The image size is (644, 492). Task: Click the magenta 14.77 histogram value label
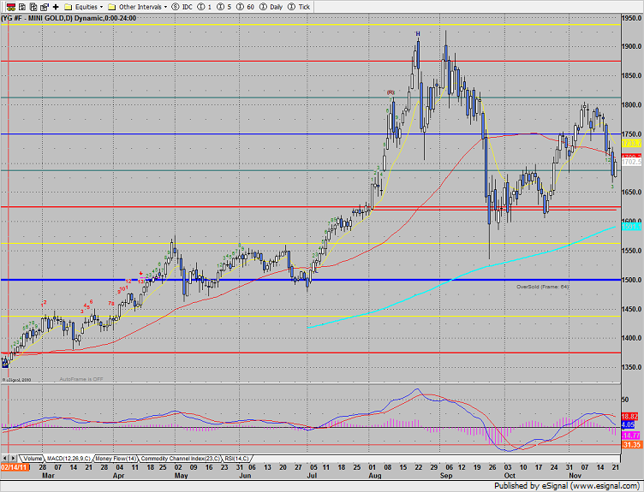(x=630, y=436)
